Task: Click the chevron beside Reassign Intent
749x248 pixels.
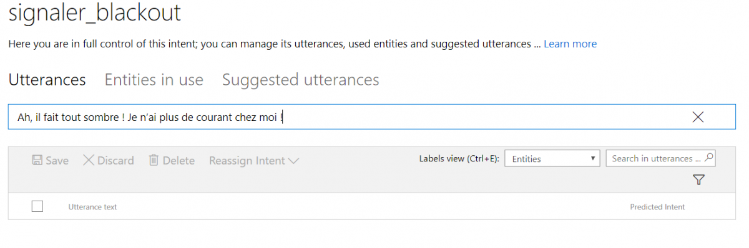Action: click(x=293, y=161)
